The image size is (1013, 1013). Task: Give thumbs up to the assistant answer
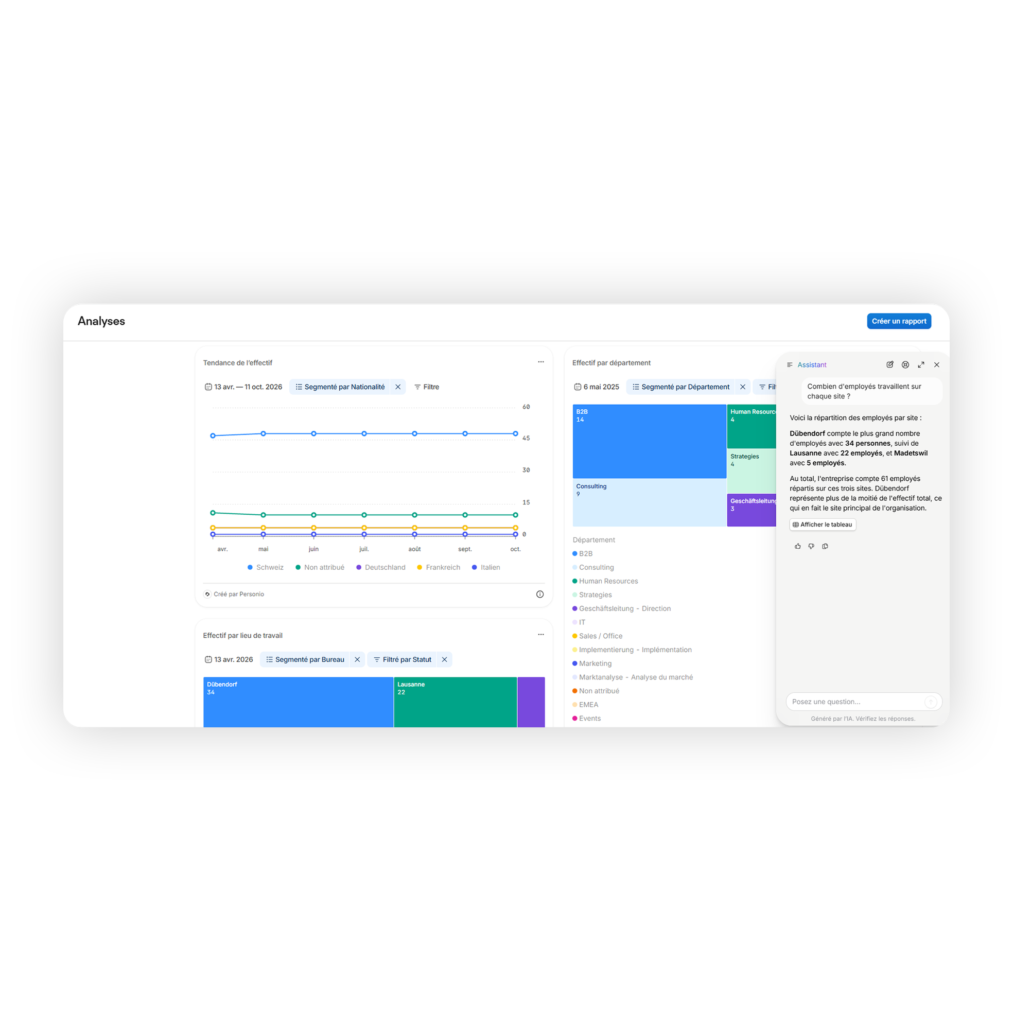[797, 546]
